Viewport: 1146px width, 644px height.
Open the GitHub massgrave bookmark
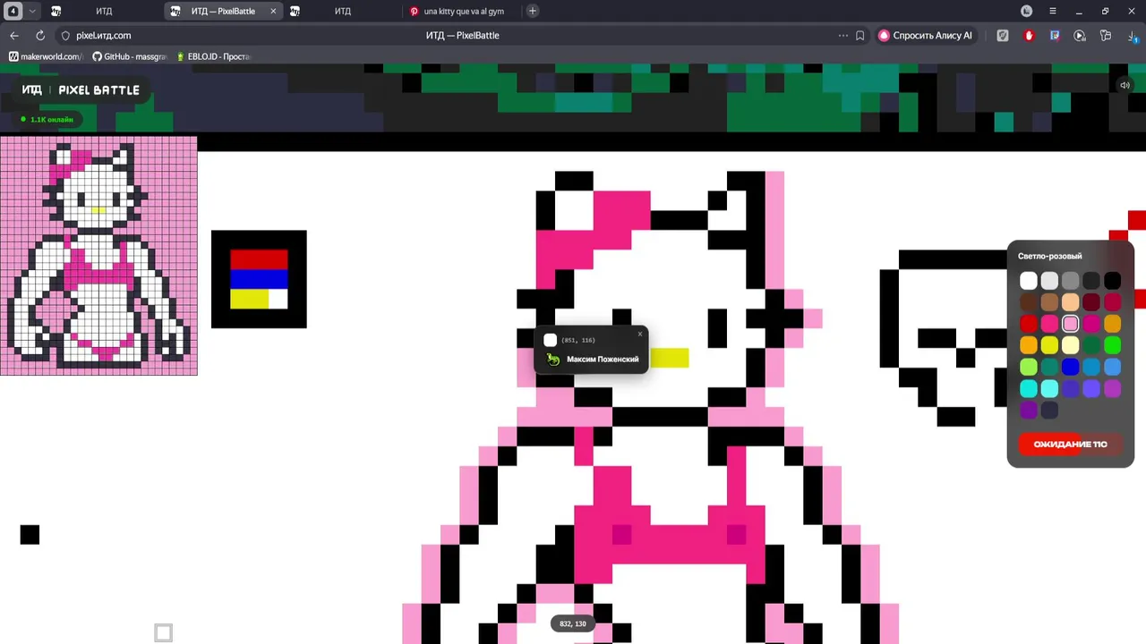click(x=130, y=56)
